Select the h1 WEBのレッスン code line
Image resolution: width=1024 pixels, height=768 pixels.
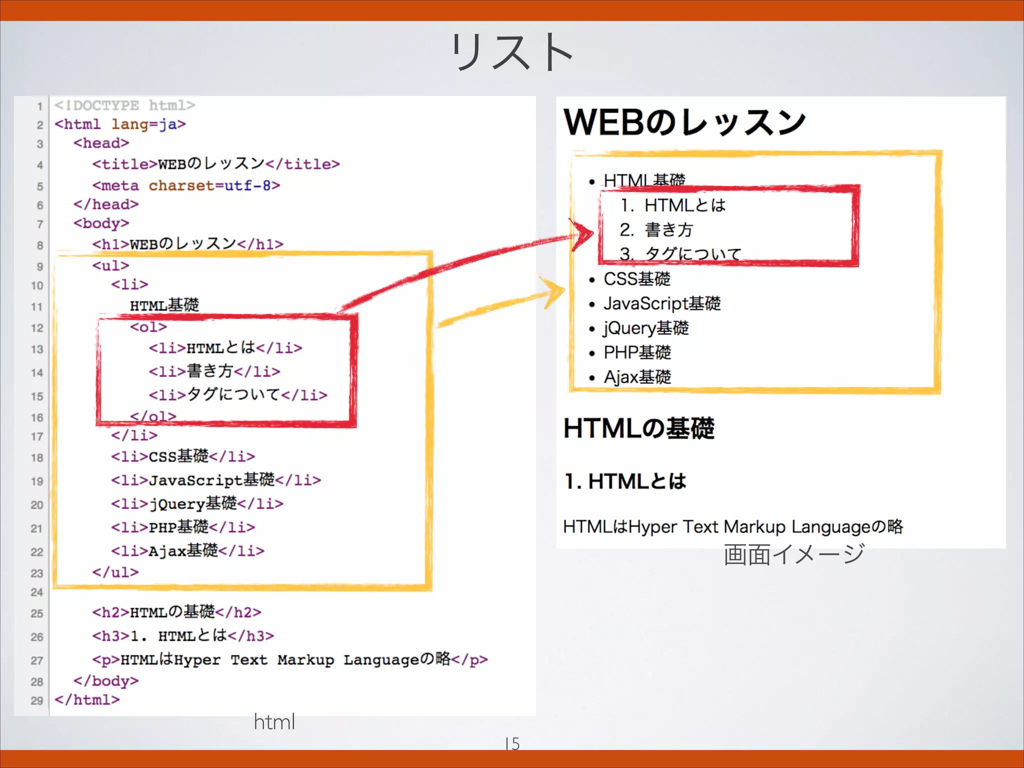(187, 244)
